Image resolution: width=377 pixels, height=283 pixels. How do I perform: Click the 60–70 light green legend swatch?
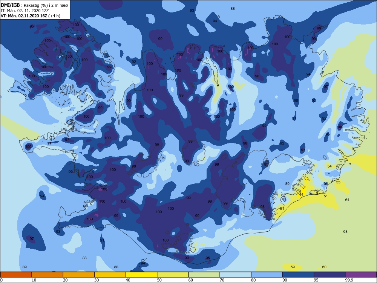pyautogui.click(x=204, y=275)
